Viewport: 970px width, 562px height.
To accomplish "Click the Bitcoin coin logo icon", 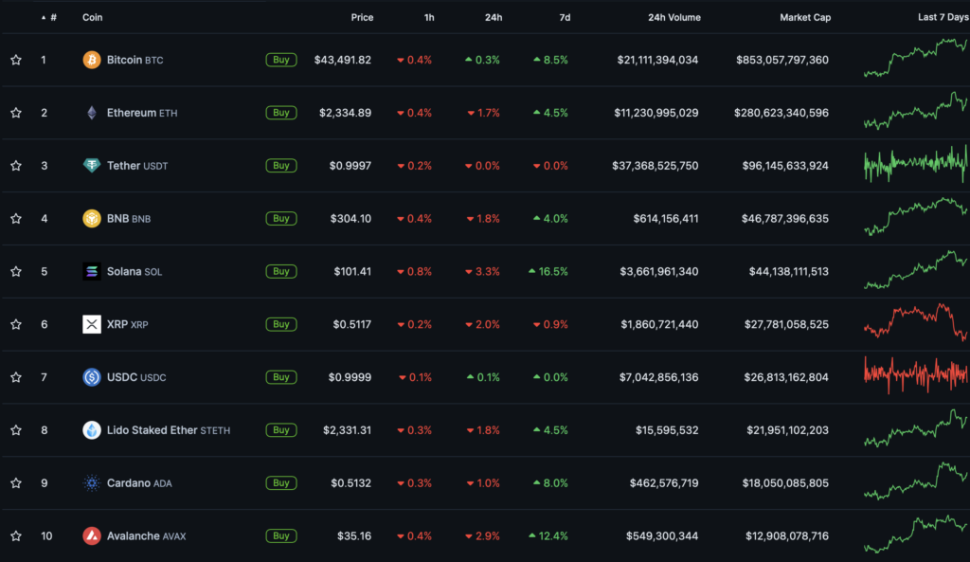I will pyautogui.click(x=92, y=60).
